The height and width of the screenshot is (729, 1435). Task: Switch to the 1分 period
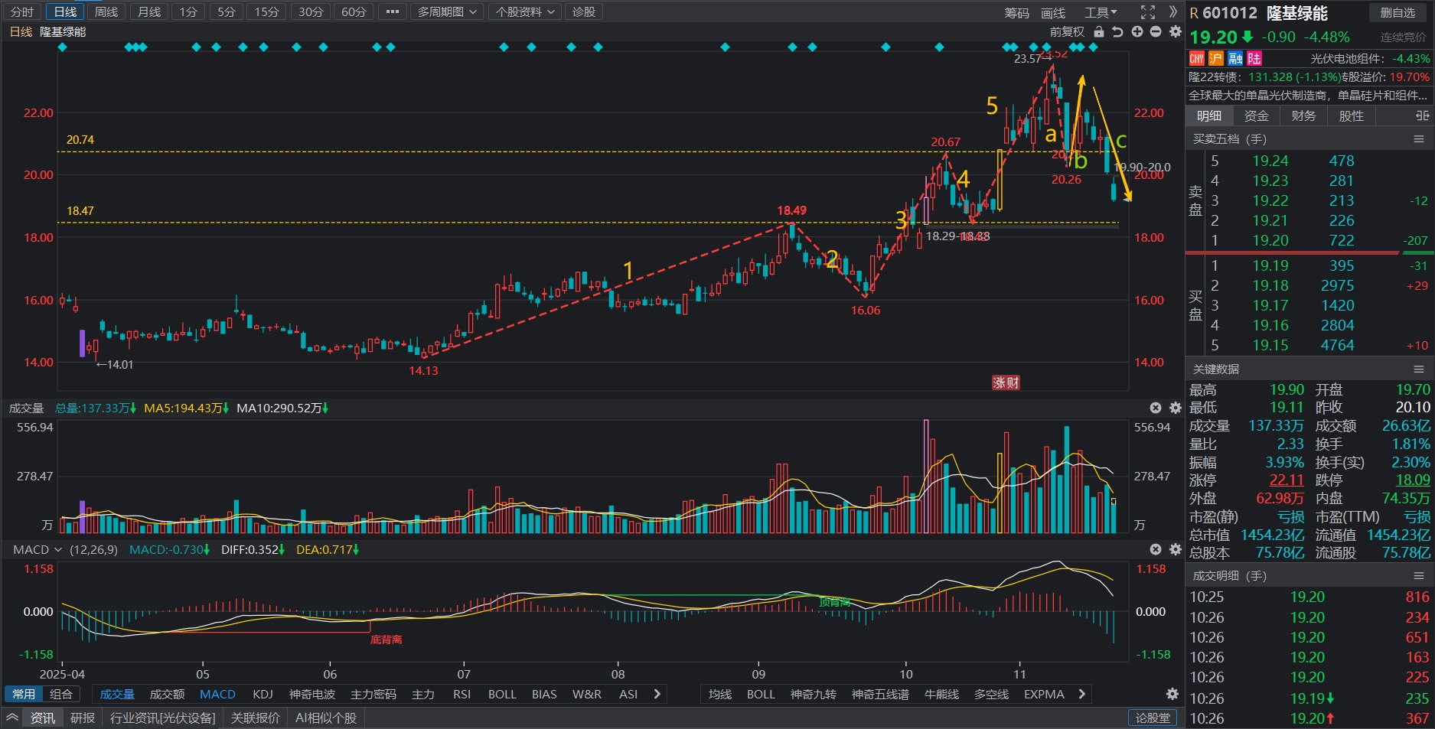(x=188, y=12)
